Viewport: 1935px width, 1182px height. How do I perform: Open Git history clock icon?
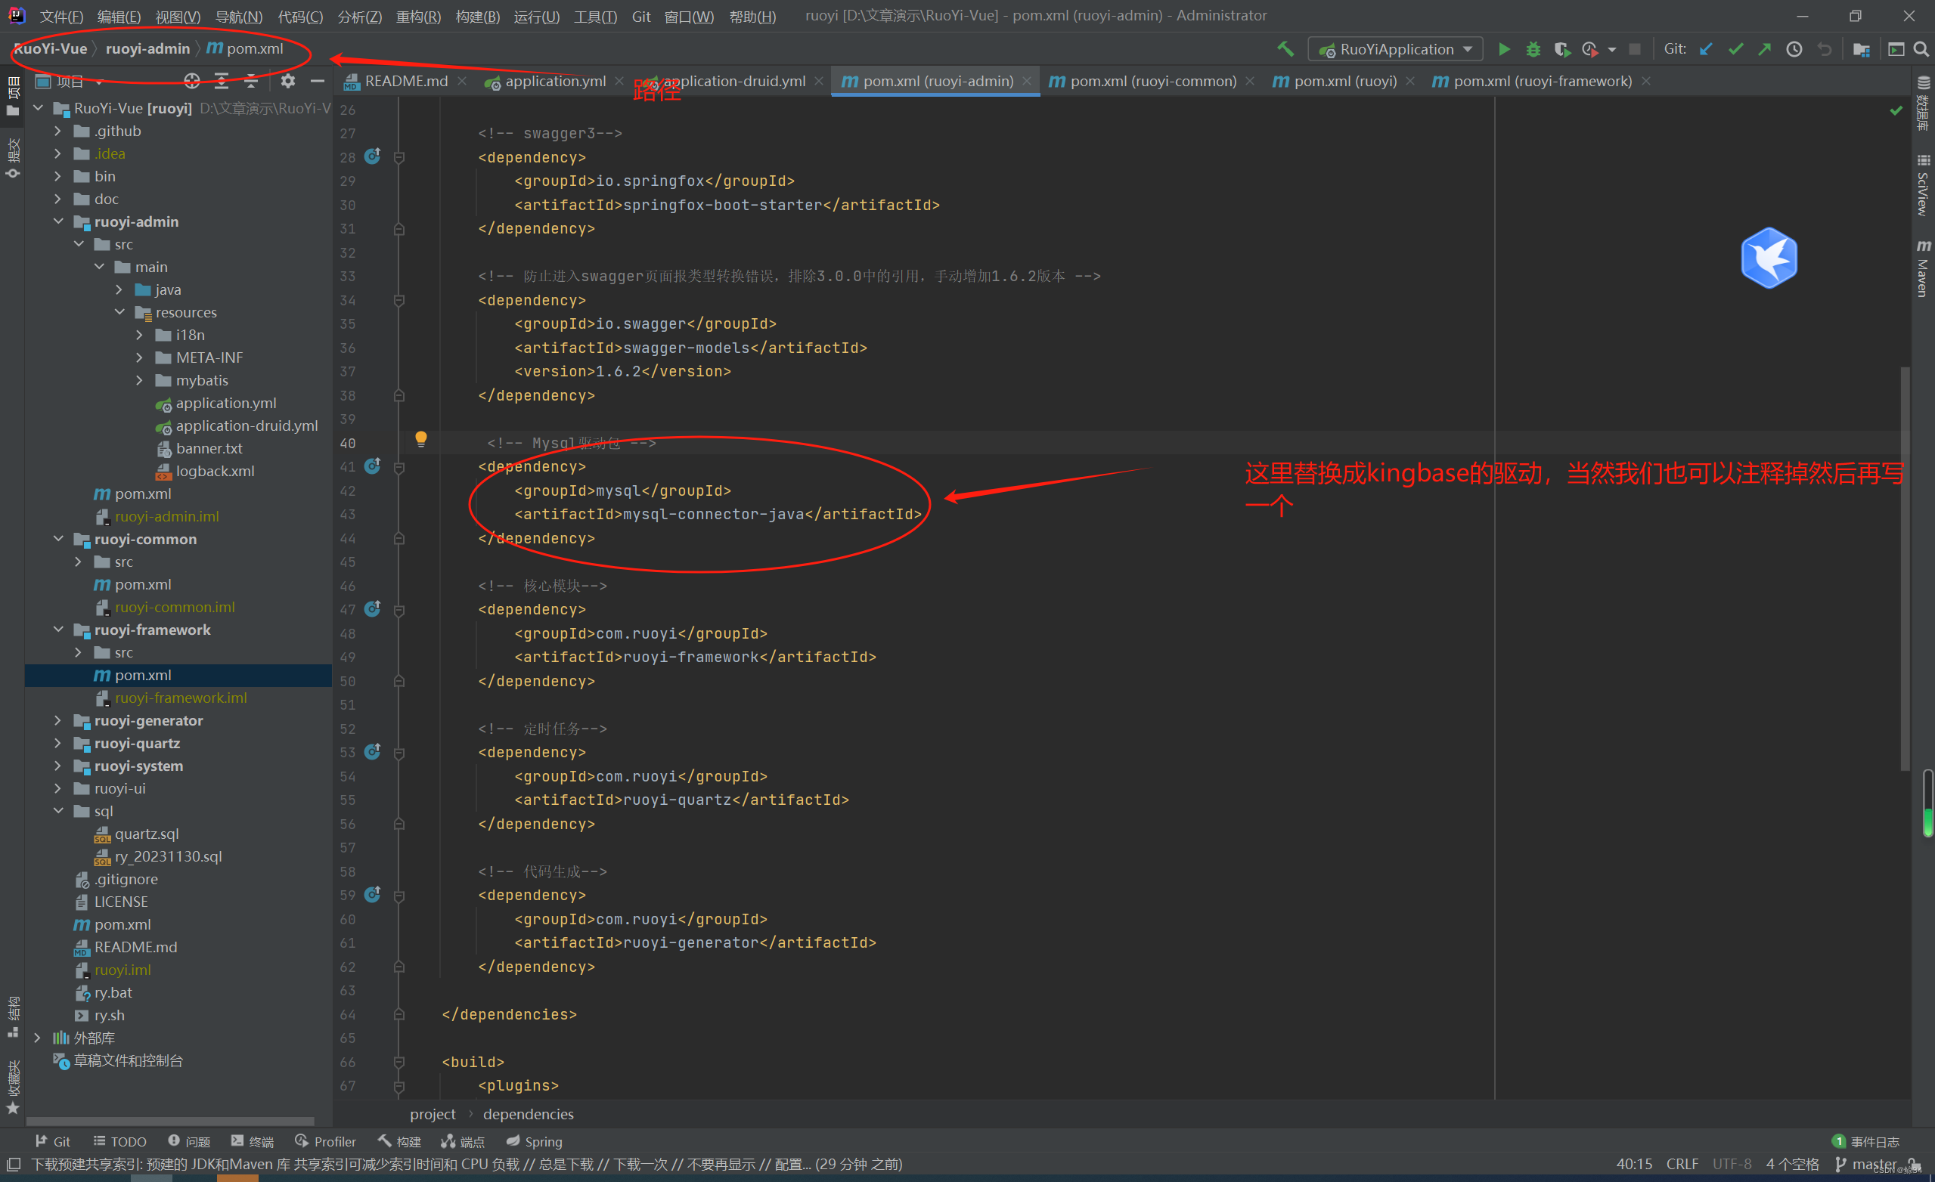(1794, 49)
